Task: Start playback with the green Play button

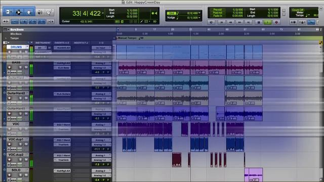Action: point(268,22)
